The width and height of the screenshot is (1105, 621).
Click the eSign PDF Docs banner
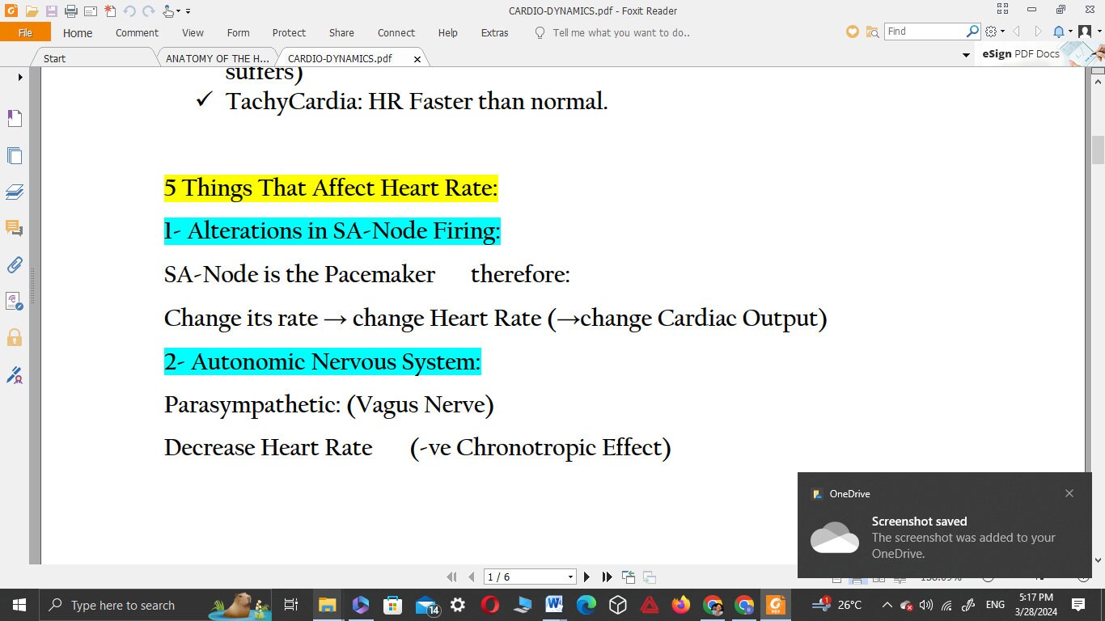tap(1040, 53)
